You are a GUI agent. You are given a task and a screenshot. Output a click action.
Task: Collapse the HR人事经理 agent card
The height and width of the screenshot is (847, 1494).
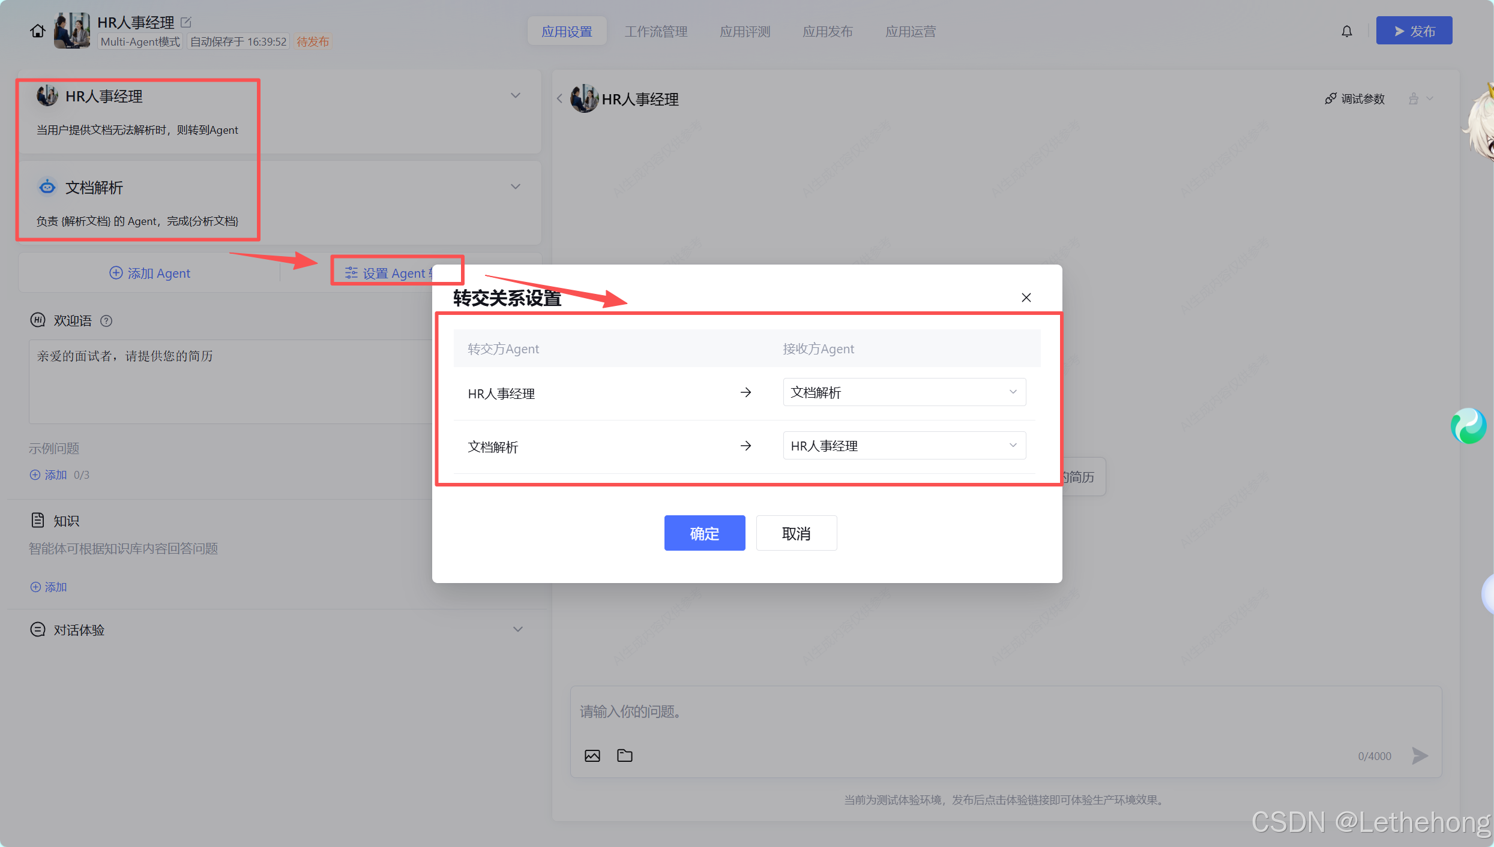pyautogui.click(x=515, y=96)
